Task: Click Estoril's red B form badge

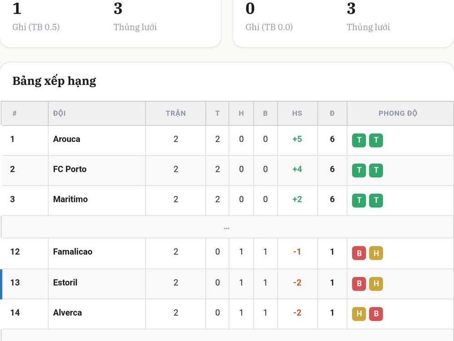Action: click(x=359, y=284)
